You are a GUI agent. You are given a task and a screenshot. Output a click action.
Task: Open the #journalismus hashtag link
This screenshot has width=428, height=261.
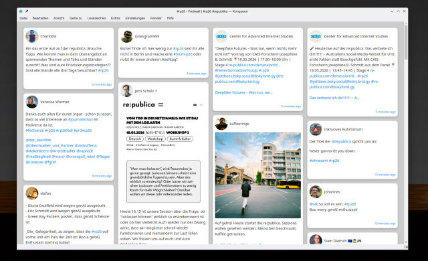point(80,119)
